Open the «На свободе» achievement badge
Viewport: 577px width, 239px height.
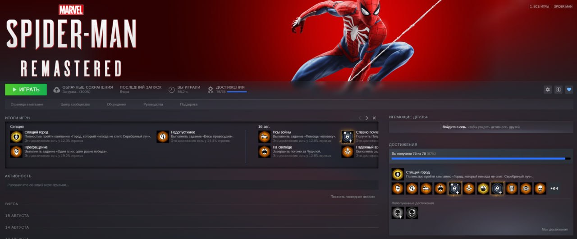point(265,152)
